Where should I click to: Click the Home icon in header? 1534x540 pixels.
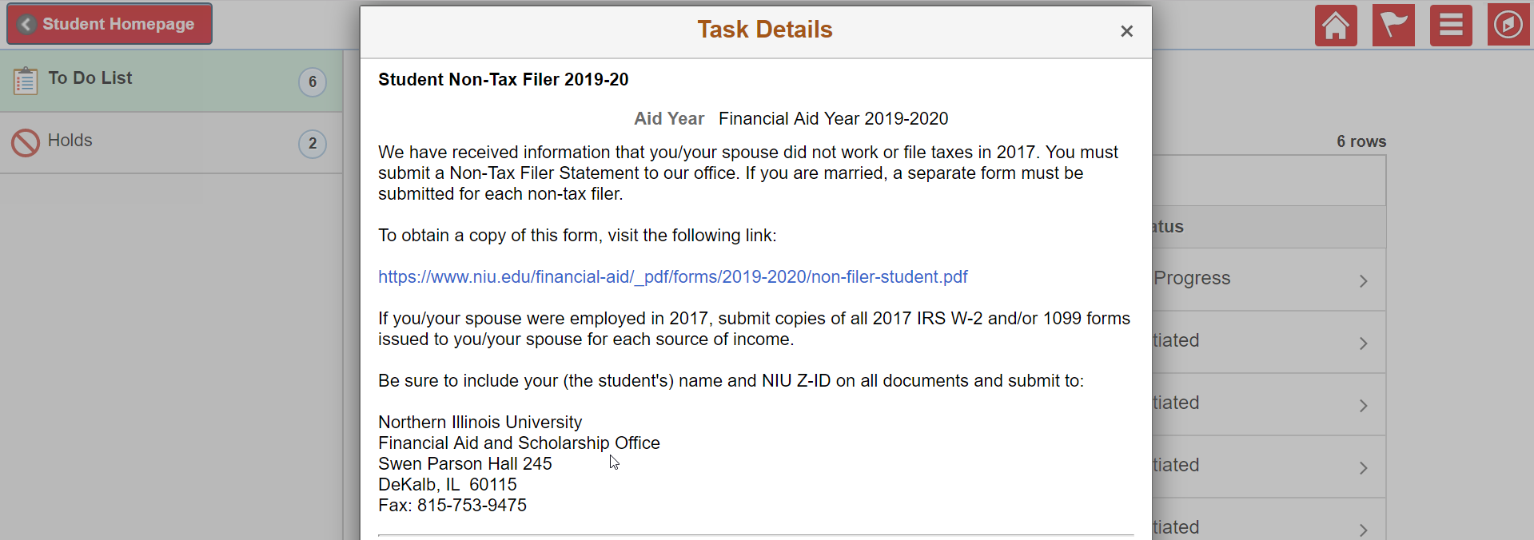click(x=1336, y=25)
